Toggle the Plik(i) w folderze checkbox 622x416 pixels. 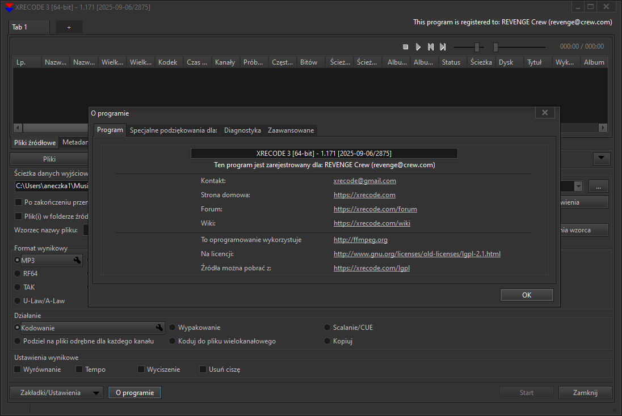pos(18,217)
